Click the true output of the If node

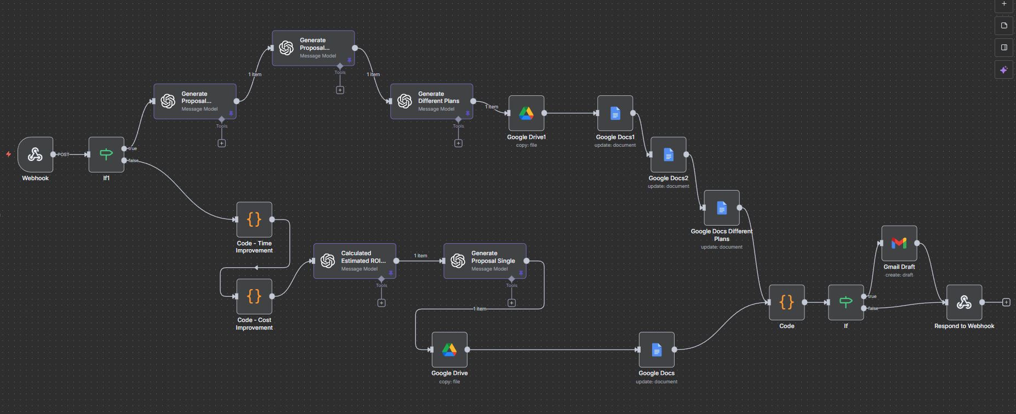tap(864, 296)
